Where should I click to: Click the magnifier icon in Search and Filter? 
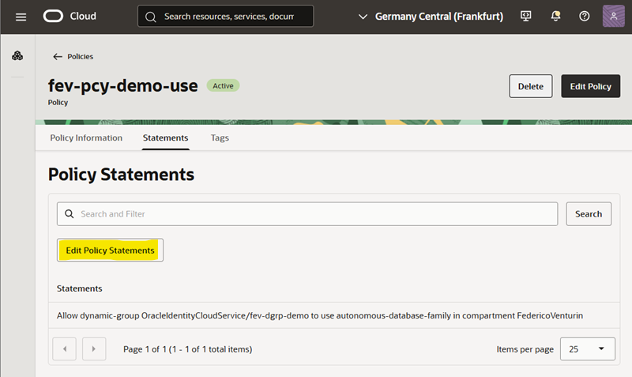[x=70, y=213]
